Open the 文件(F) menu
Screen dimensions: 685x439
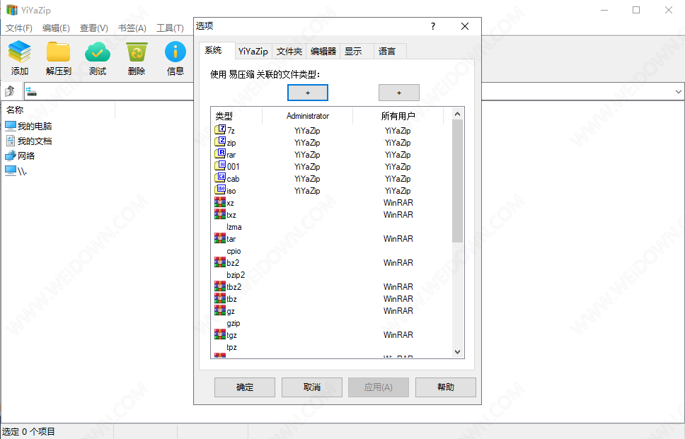point(19,28)
